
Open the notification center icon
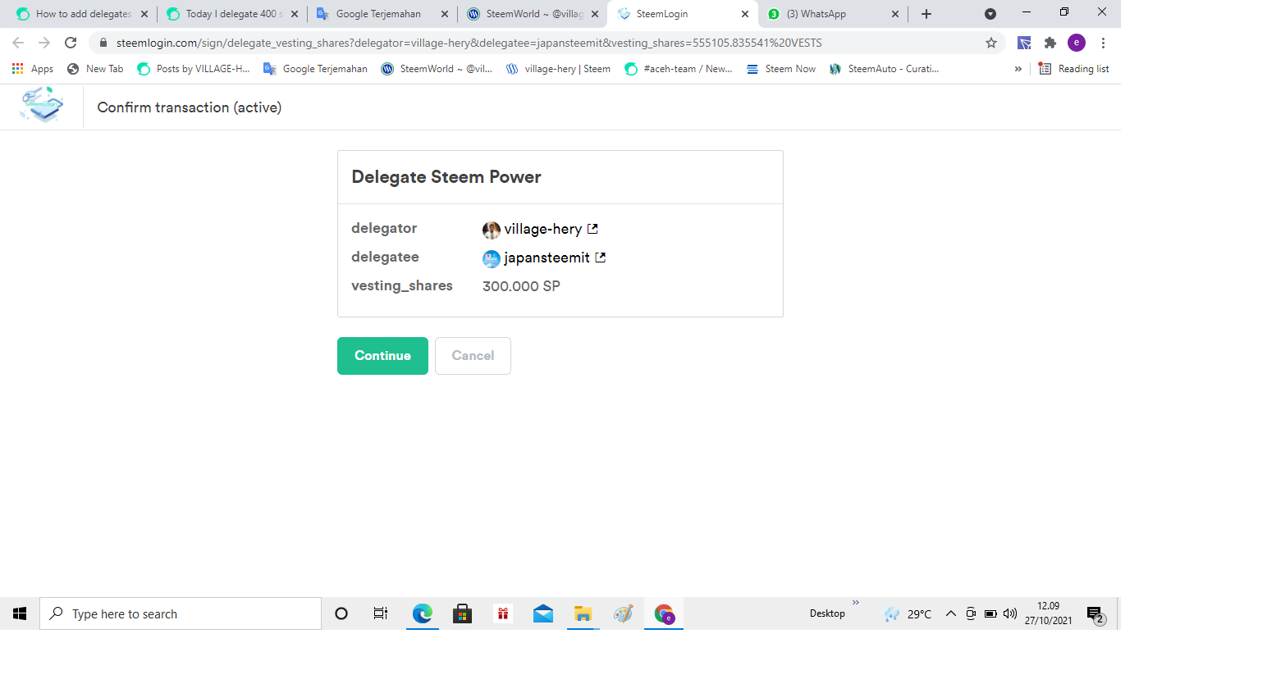click(1096, 614)
